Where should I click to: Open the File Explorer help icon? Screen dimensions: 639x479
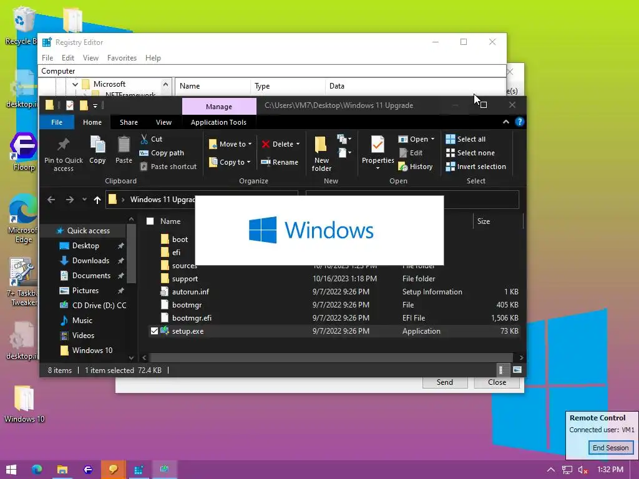[520, 122]
